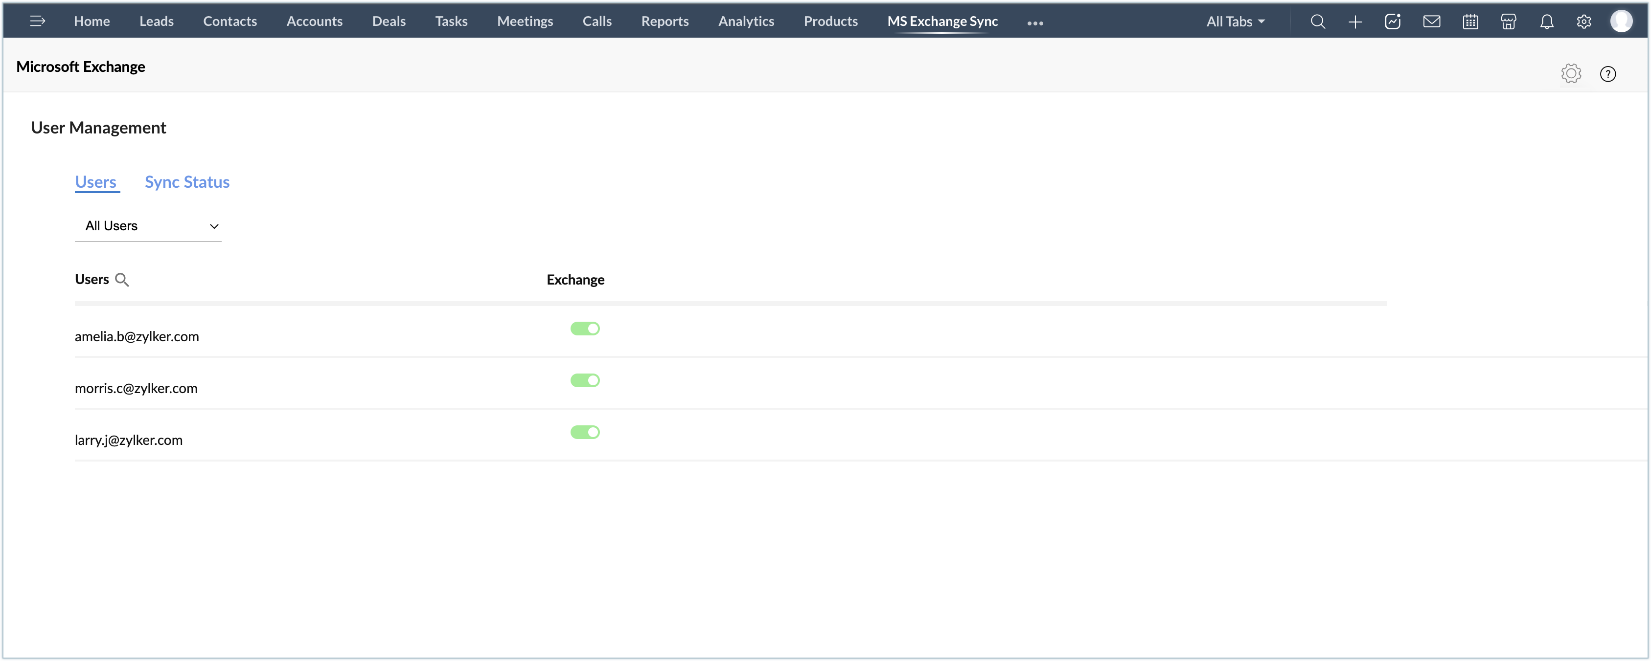Toggle Exchange sync for amelia.b@zylker.com

(585, 329)
